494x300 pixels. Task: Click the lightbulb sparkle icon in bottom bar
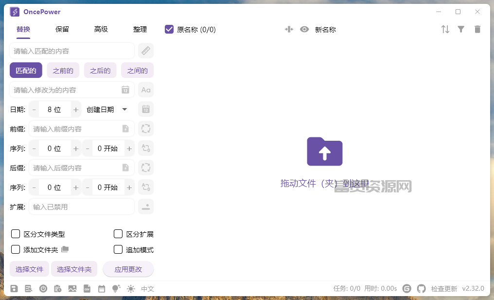116,288
